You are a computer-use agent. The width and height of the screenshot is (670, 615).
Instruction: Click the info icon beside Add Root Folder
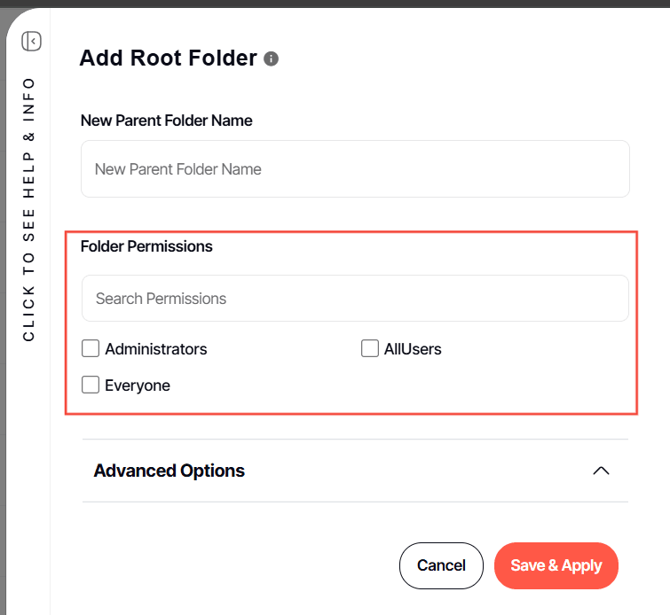(272, 59)
